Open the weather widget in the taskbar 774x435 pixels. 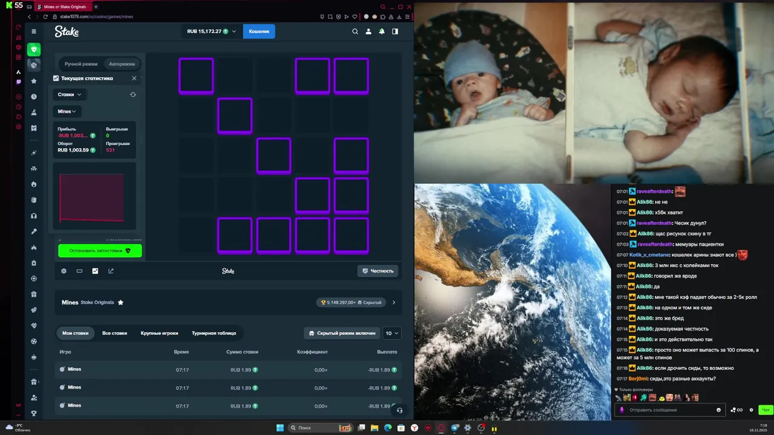click(18, 428)
